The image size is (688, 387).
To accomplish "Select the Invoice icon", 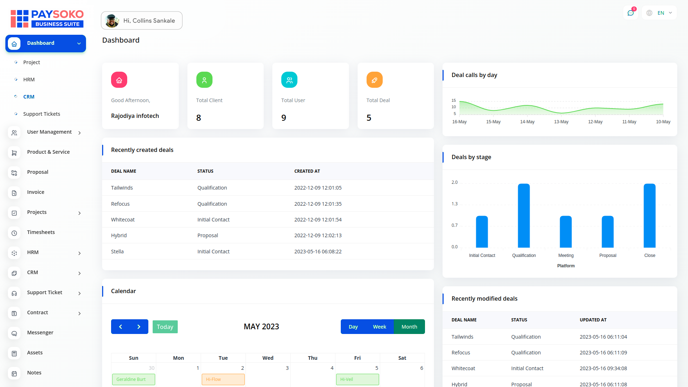I will 14,193.
